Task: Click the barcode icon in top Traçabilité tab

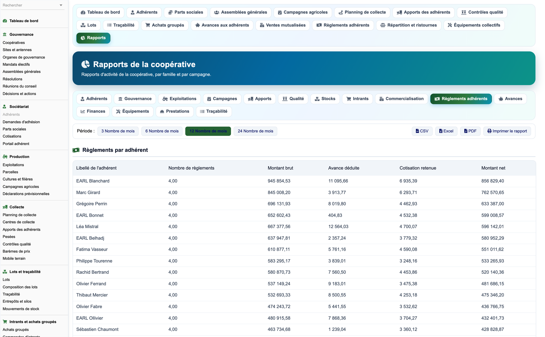Action: (x=110, y=25)
